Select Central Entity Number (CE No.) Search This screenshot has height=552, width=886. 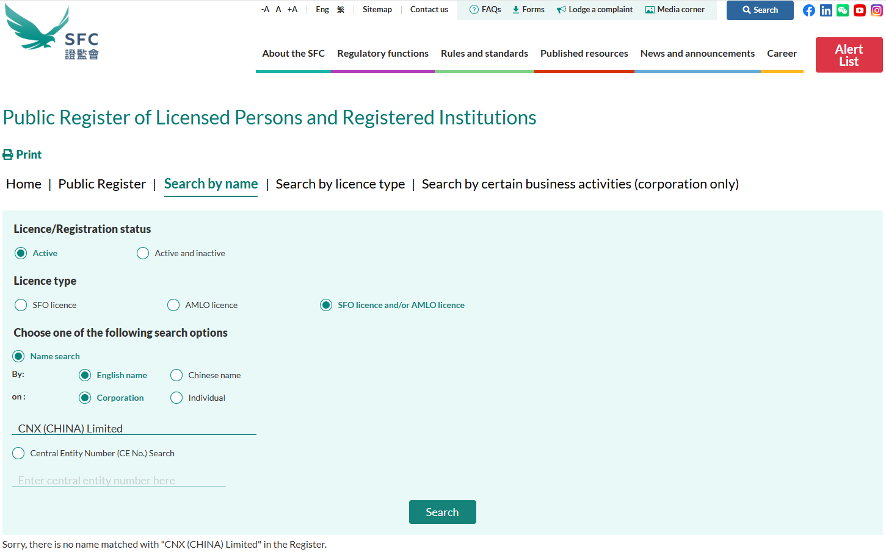[18, 453]
